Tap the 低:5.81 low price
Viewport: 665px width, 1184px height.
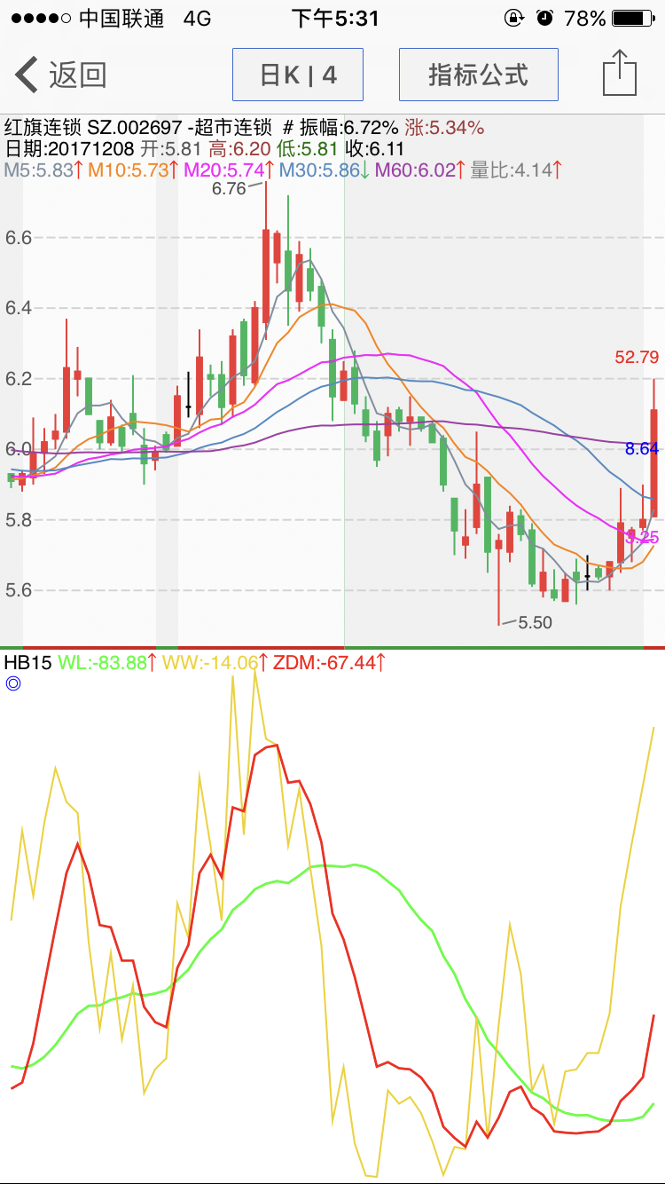click(307, 148)
